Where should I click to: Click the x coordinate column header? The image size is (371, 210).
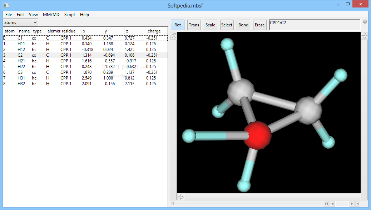point(92,31)
